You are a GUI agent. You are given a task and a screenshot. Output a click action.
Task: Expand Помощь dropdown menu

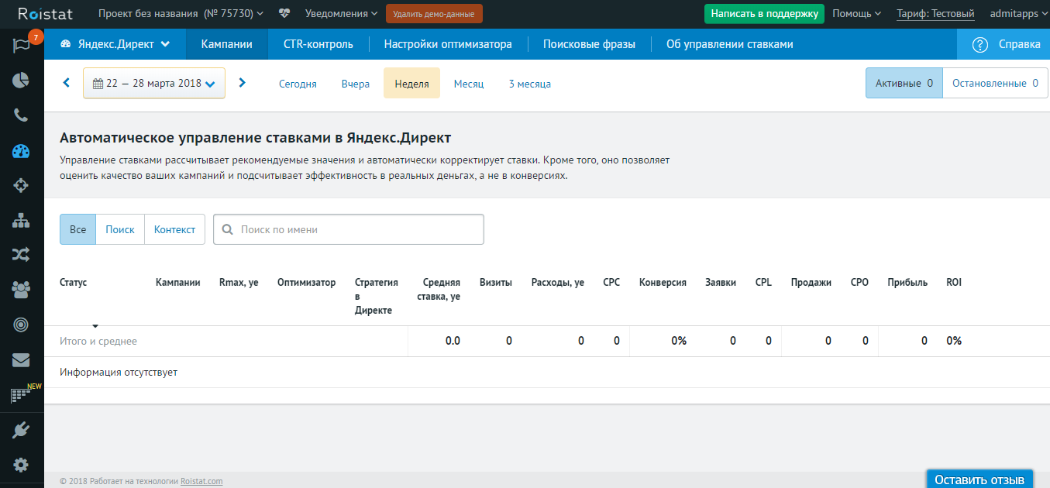(856, 13)
